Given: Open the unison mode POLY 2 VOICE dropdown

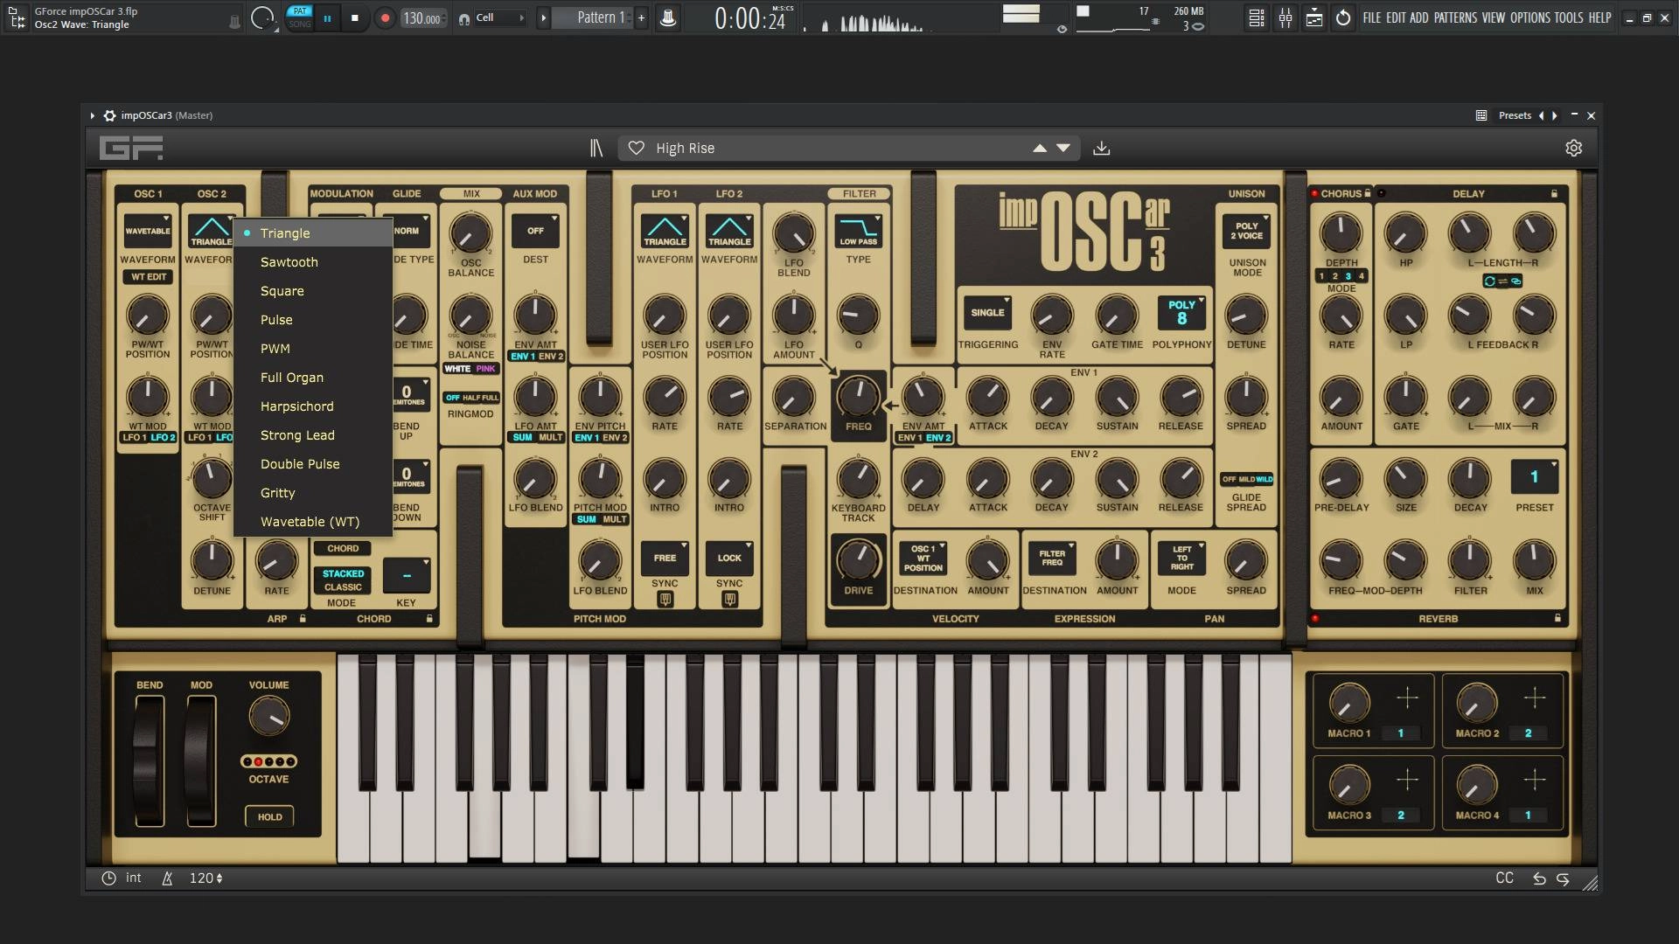Looking at the screenshot, I should click(x=1247, y=231).
